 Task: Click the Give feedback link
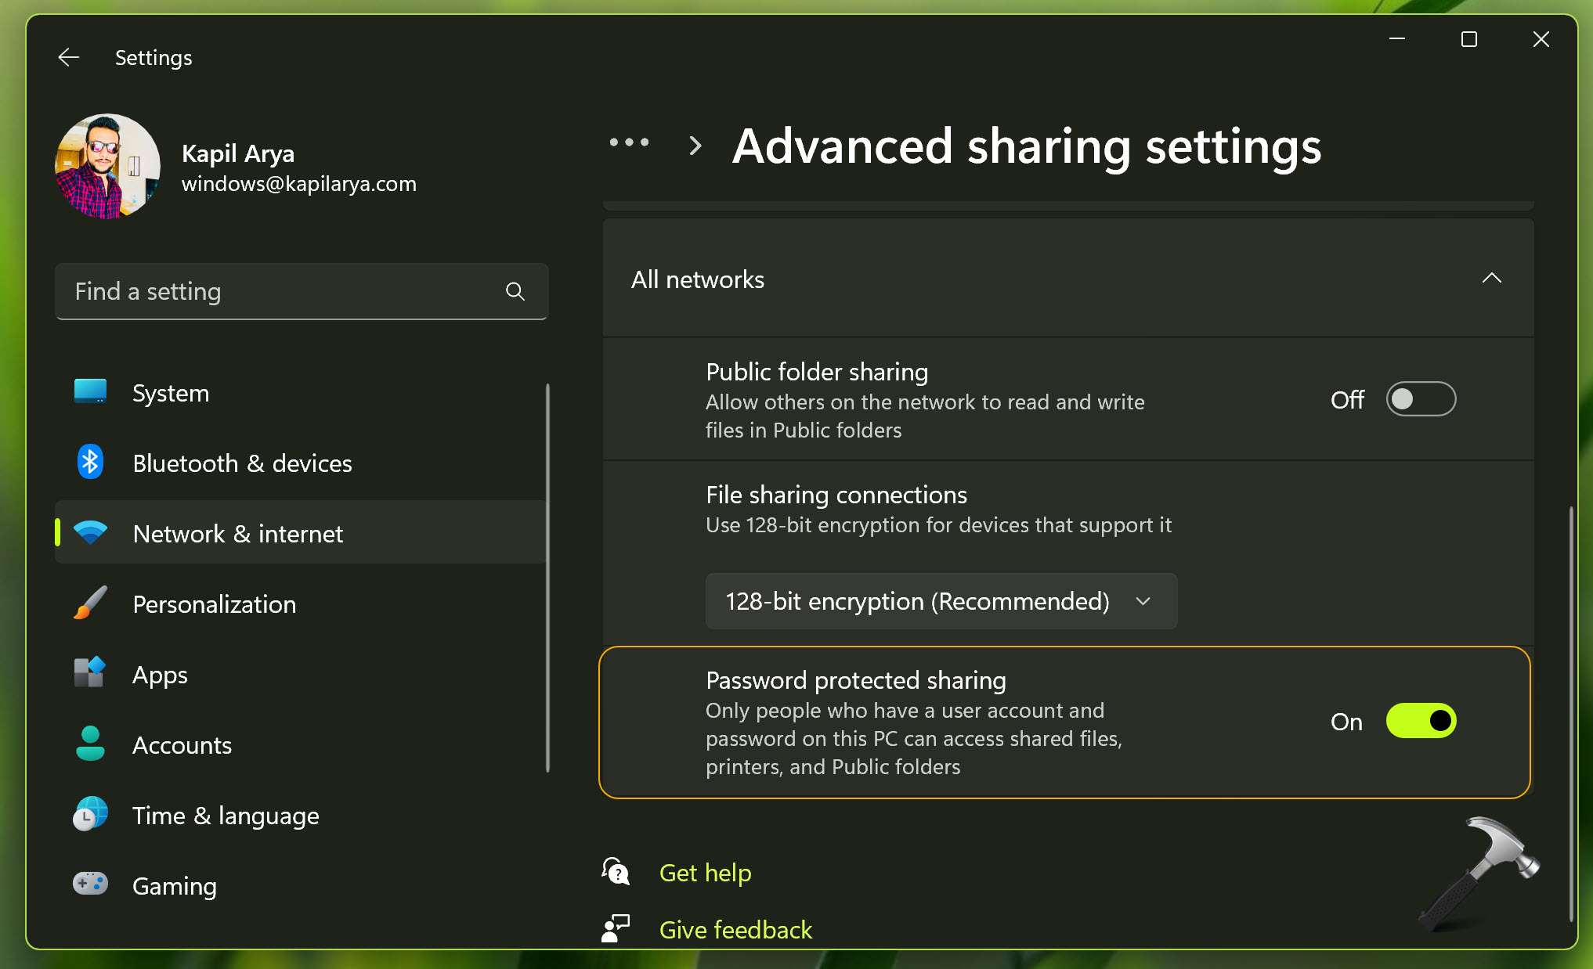click(x=735, y=929)
